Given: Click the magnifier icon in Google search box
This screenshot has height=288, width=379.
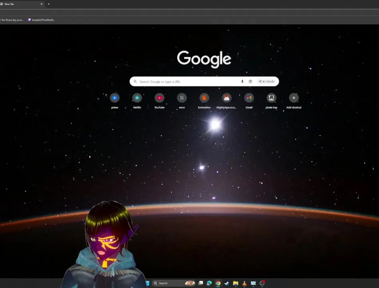Looking at the screenshot, I should coord(136,82).
